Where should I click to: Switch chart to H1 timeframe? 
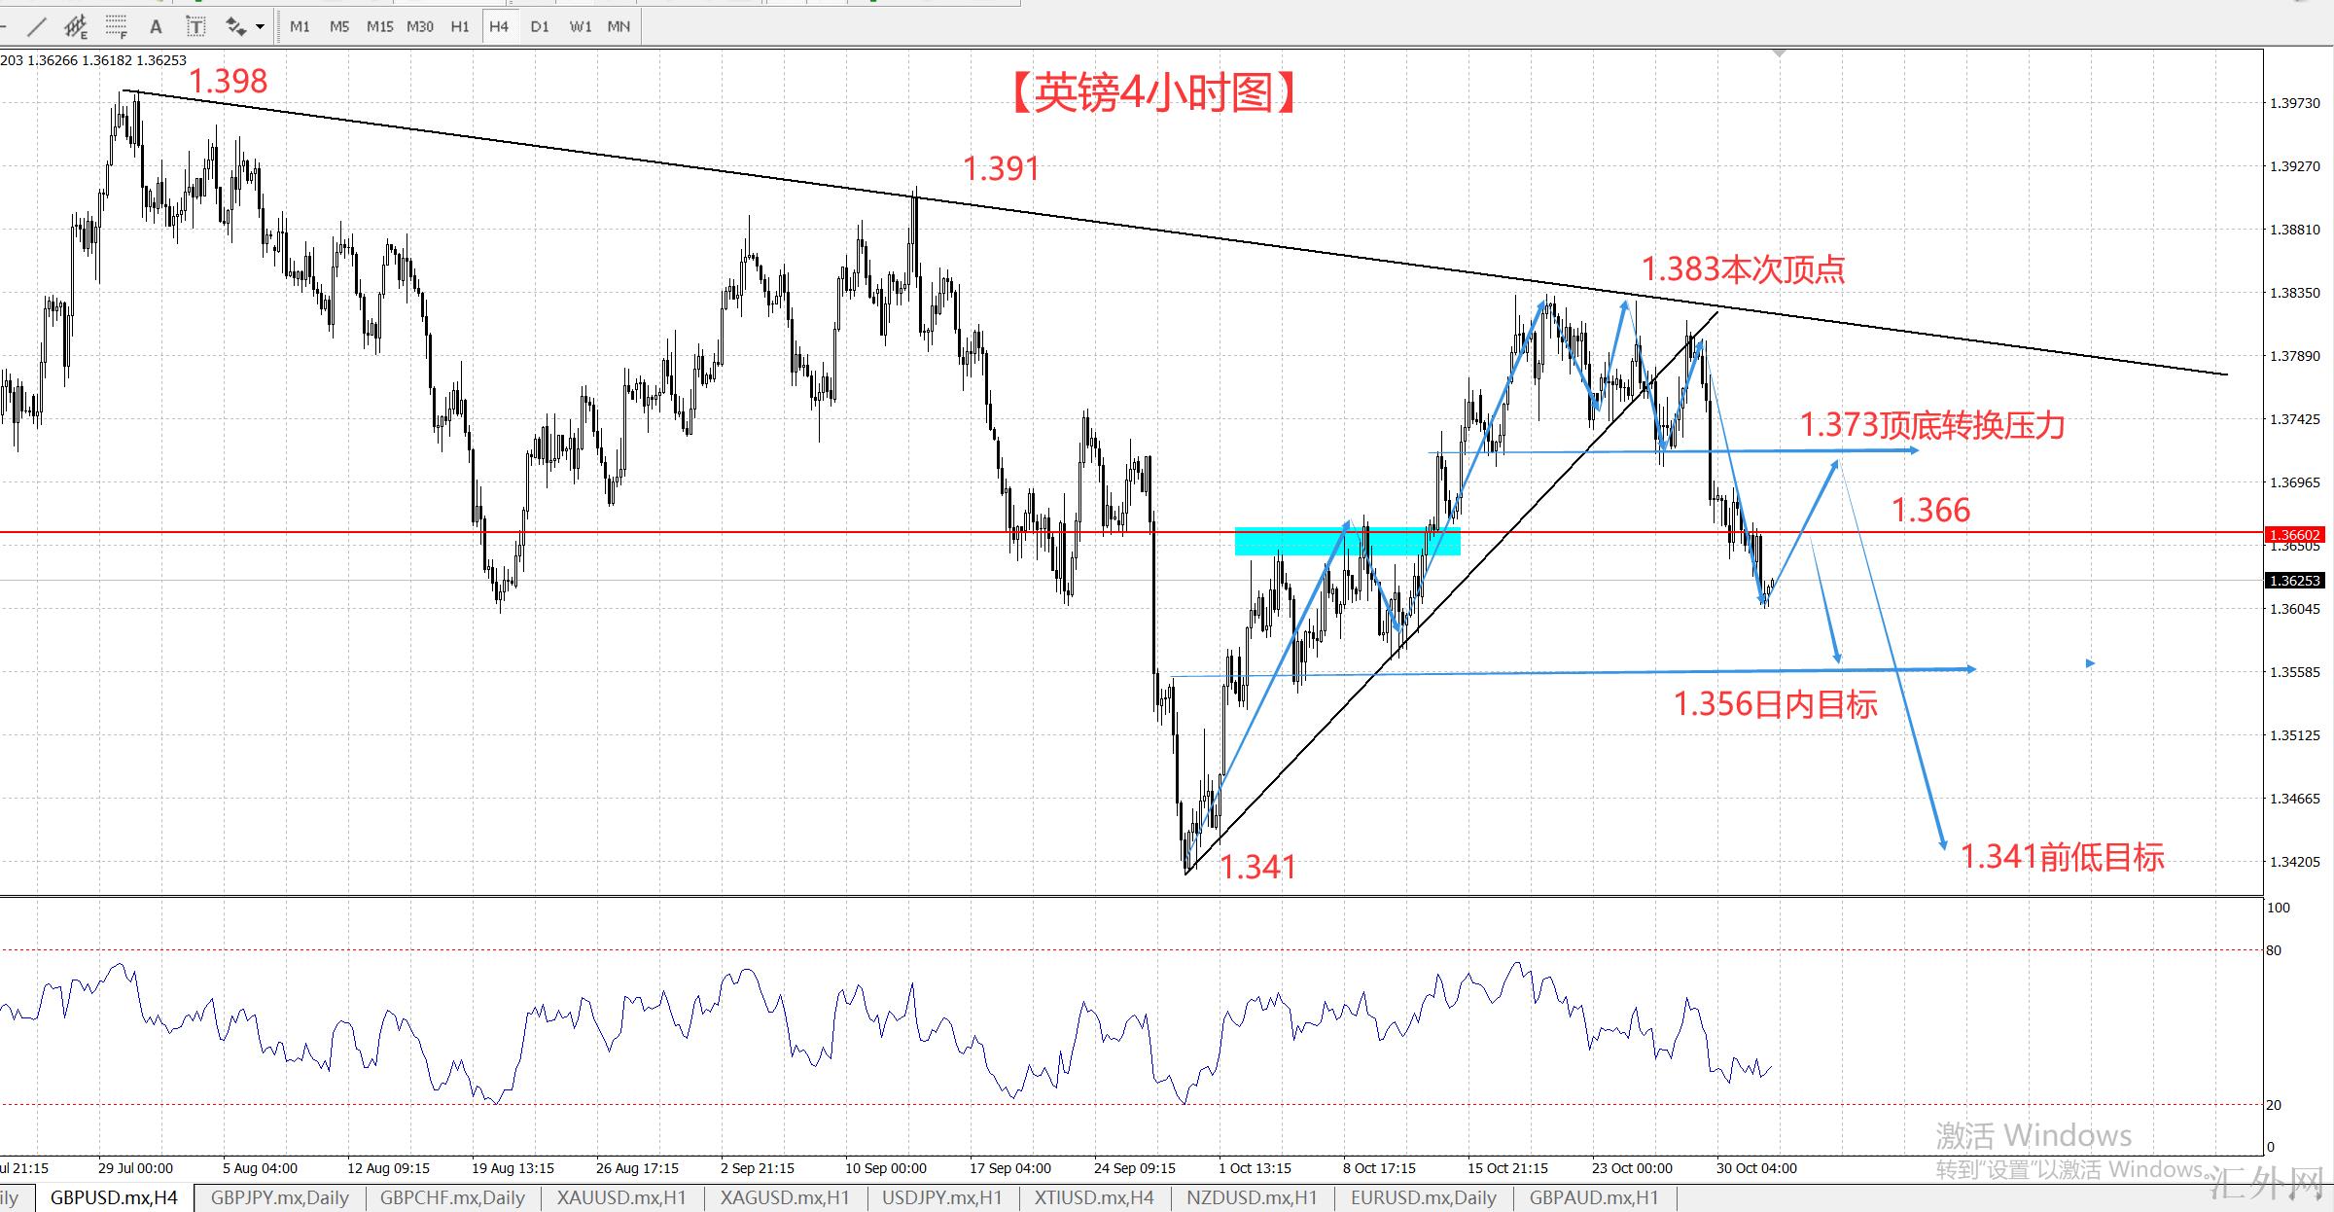460,26
